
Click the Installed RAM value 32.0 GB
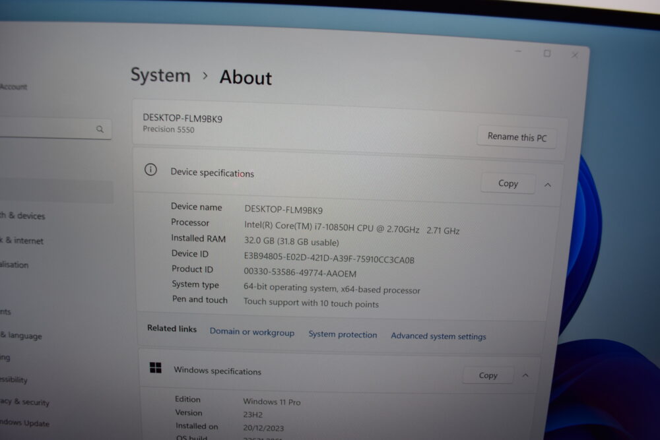[291, 241]
